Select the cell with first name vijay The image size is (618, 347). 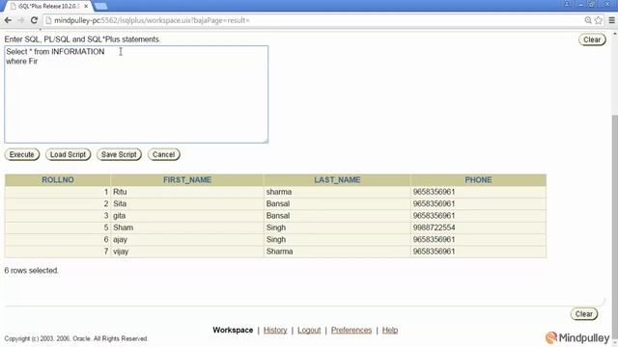(x=187, y=252)
